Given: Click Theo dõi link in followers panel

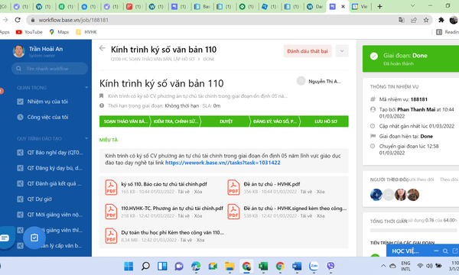Looking at the screenshot, I should click(449, 180).
